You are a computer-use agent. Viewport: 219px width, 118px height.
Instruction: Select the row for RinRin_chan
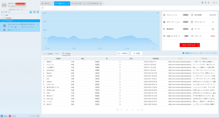[130, 90]
